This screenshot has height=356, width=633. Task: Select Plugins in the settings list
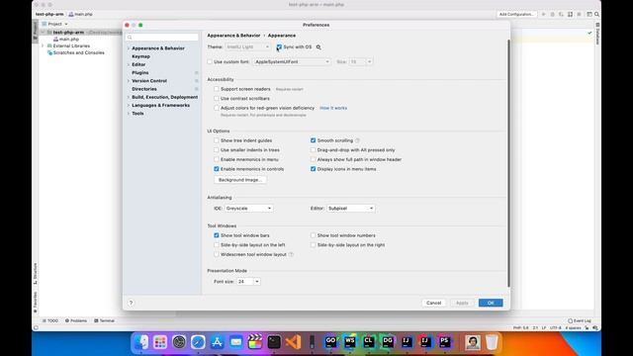pyautogui.click(x=140, y=72)
